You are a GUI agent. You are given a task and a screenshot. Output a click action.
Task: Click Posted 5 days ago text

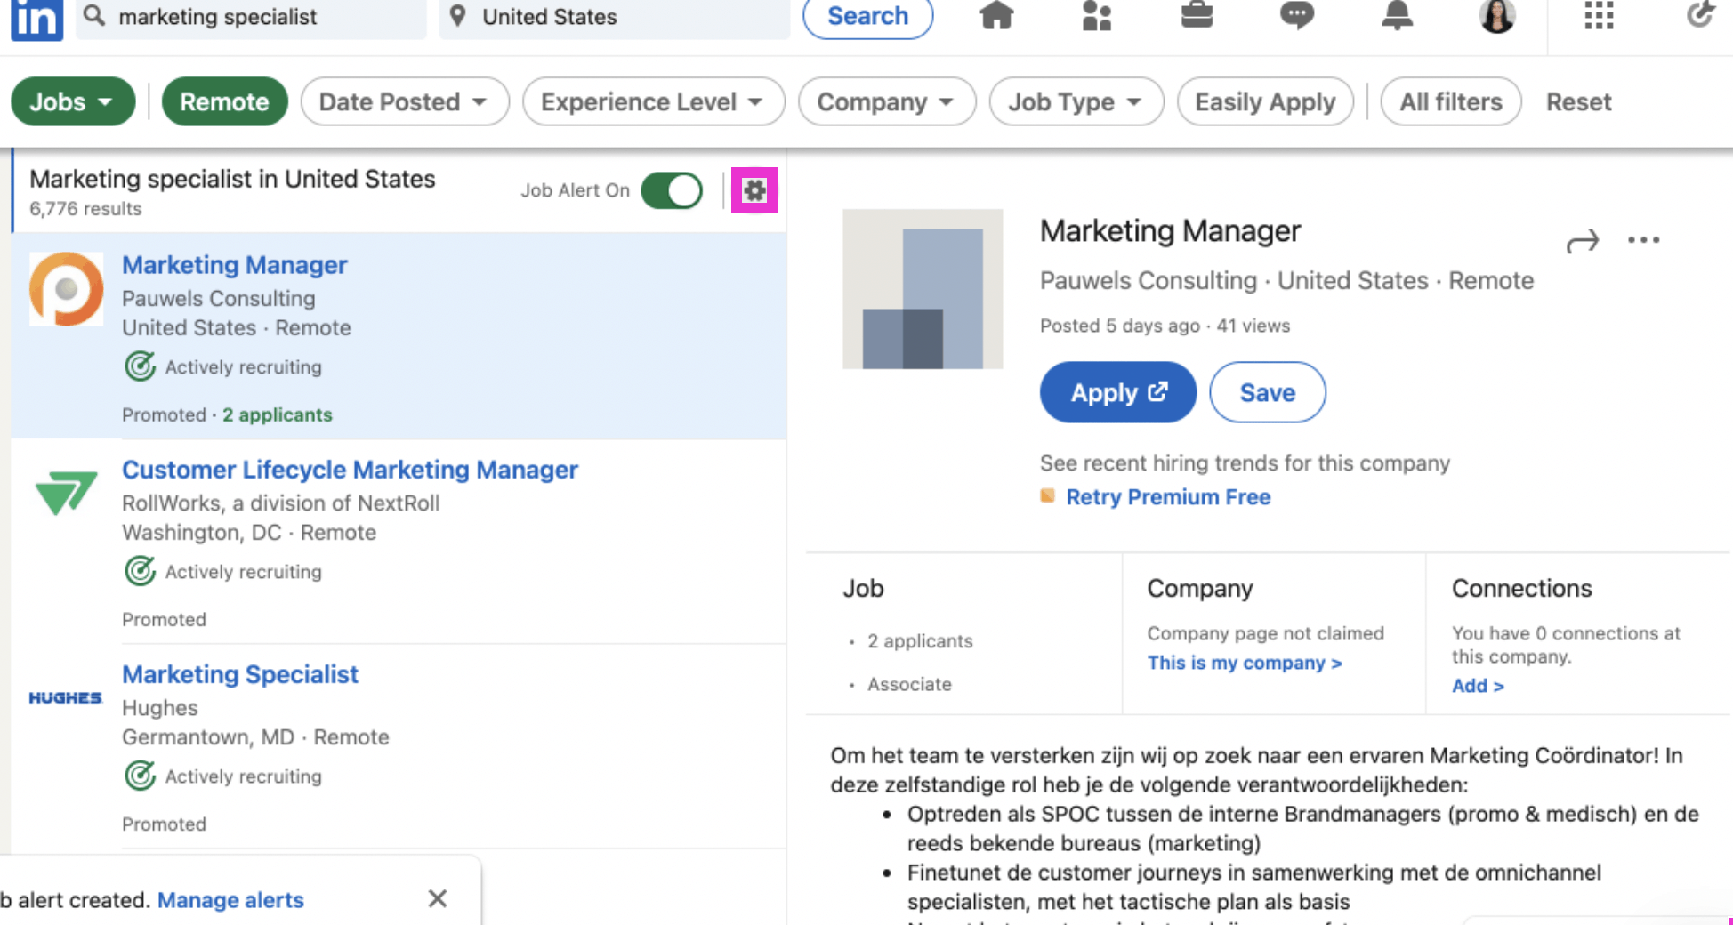[1120, 326]
